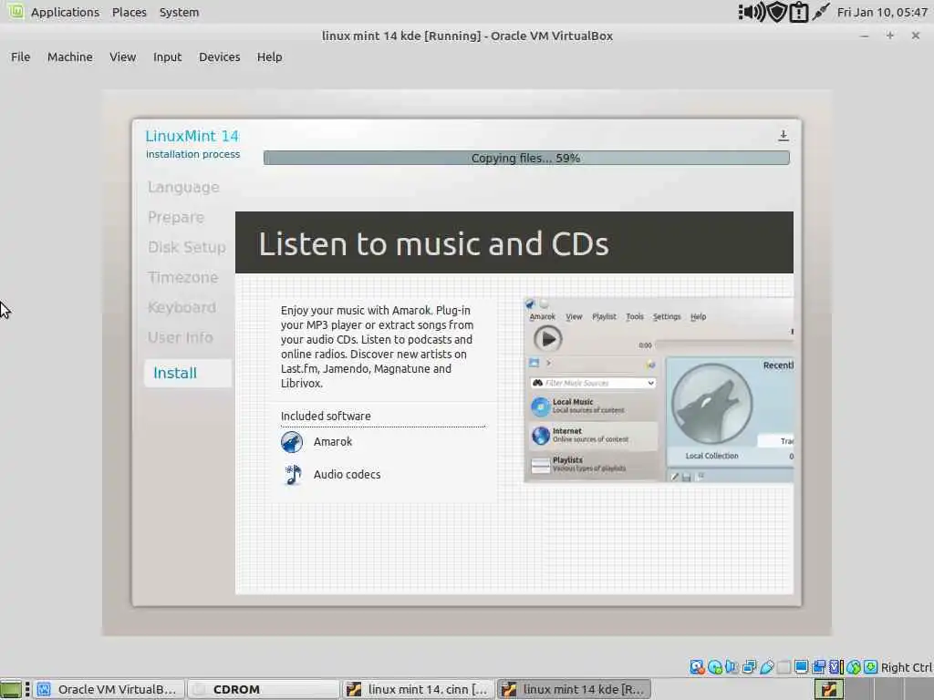Open the View menu in VirtualBox menu bar
934x700 pixels.
point(123,57)
